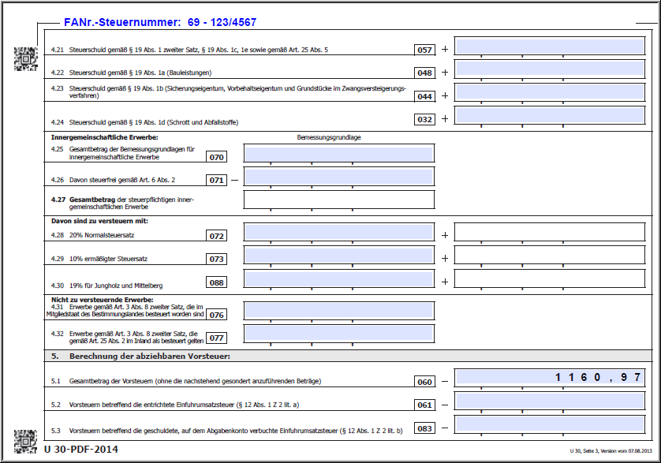Click the tax amount field for 19% Jungholz row

(x=550, y=278)
